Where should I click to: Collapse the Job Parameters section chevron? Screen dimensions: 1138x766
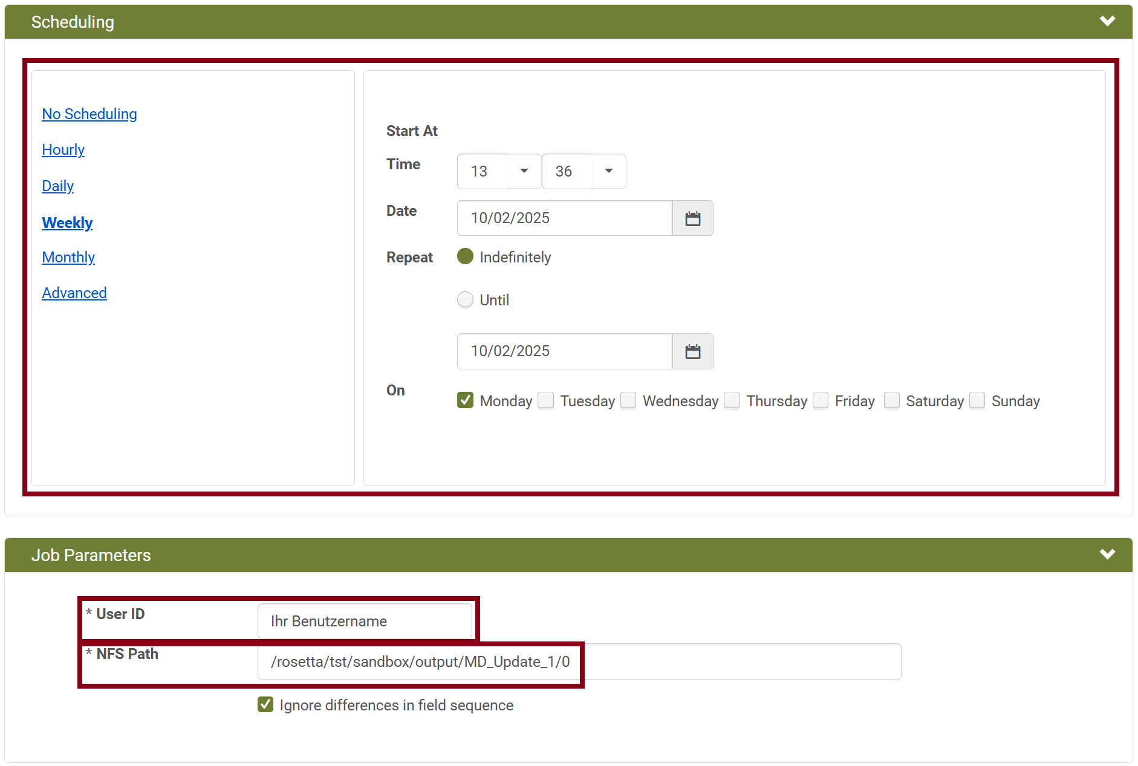[x=1107, y=554]
